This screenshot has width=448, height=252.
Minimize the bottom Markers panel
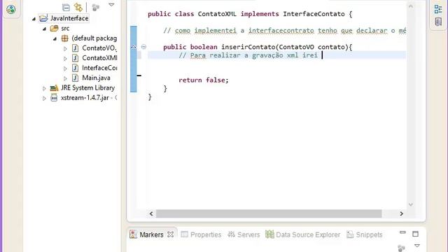tap(402, 232)
